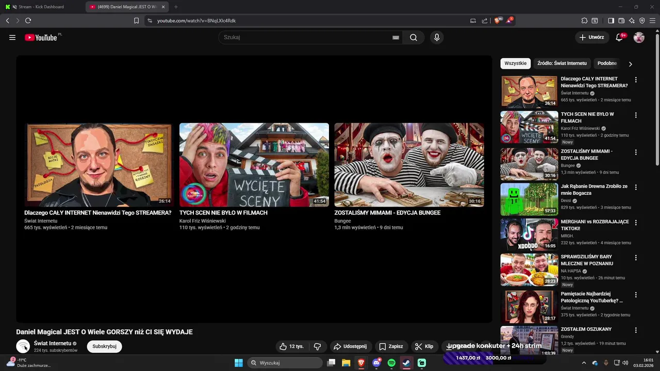Play endscreen TYCH SCEN NIE BYŁO thumbnail
This screenshot has width=660, height=371.
[x=254, y=165]
